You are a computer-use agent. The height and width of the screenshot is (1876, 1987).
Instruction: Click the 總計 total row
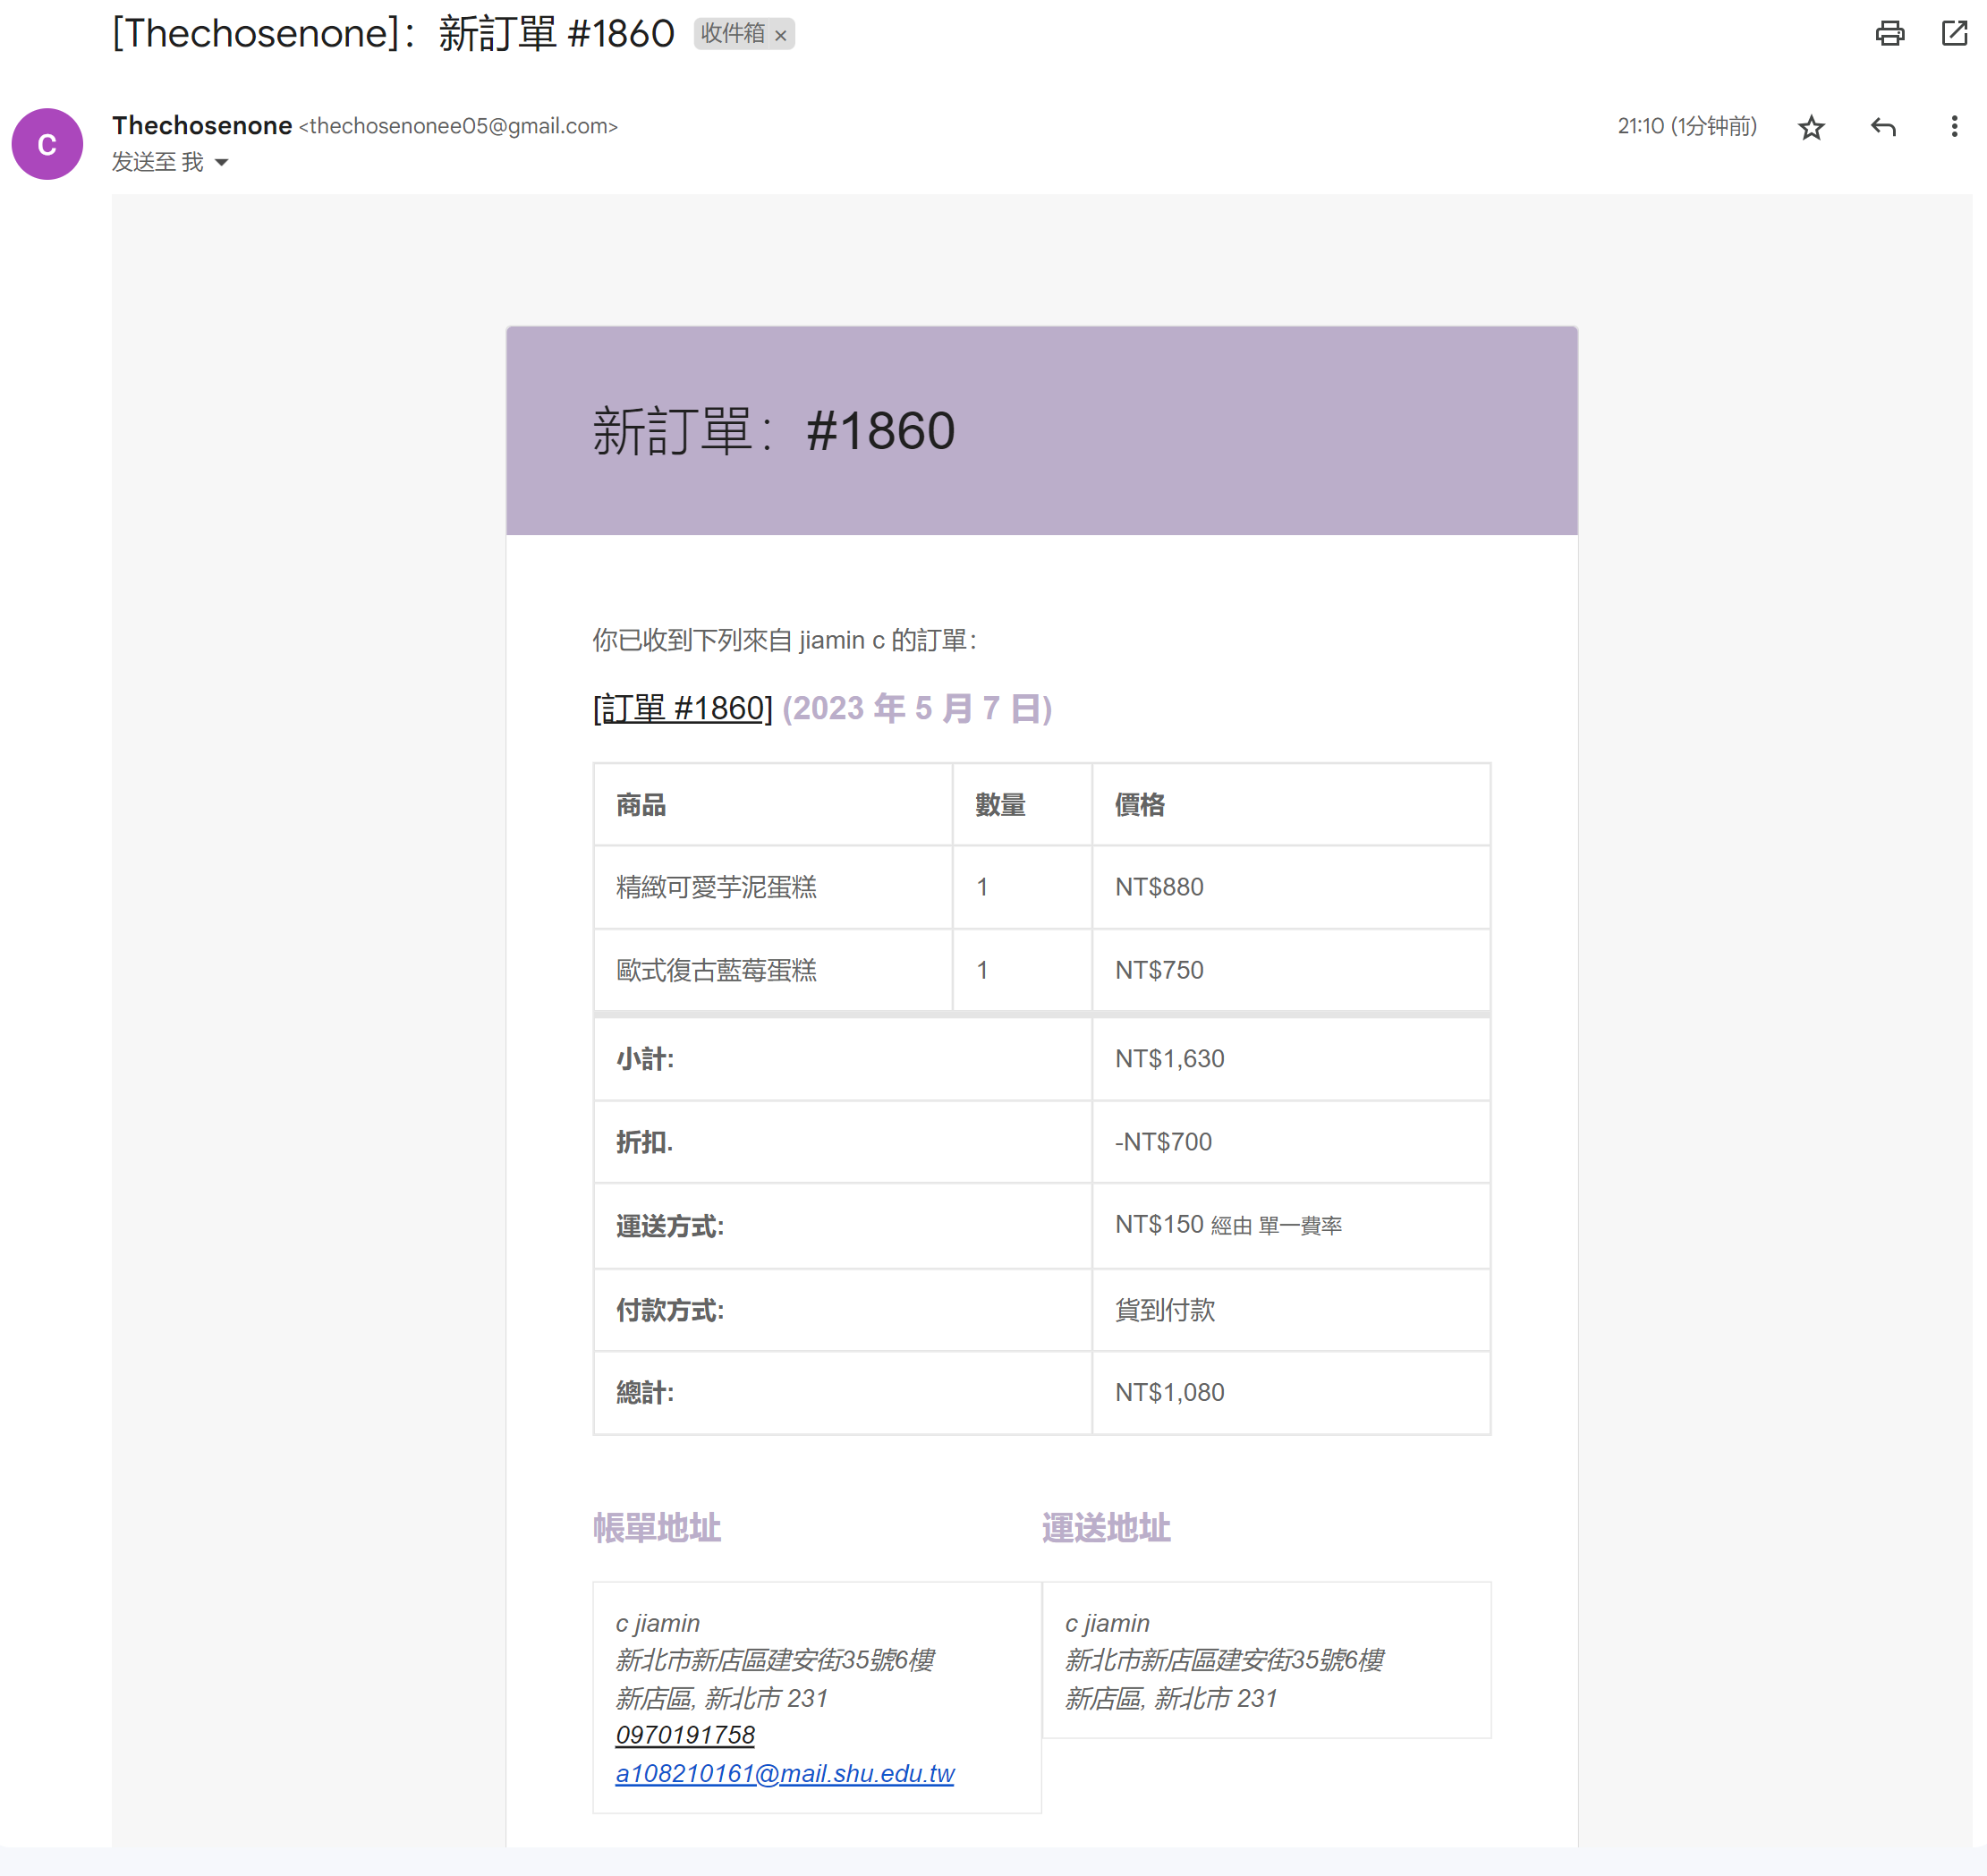click(643, 1392)
